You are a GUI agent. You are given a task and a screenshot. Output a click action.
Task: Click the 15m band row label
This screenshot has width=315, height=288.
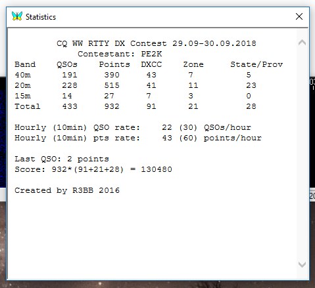pyautogui.click(x=22, y=96)
